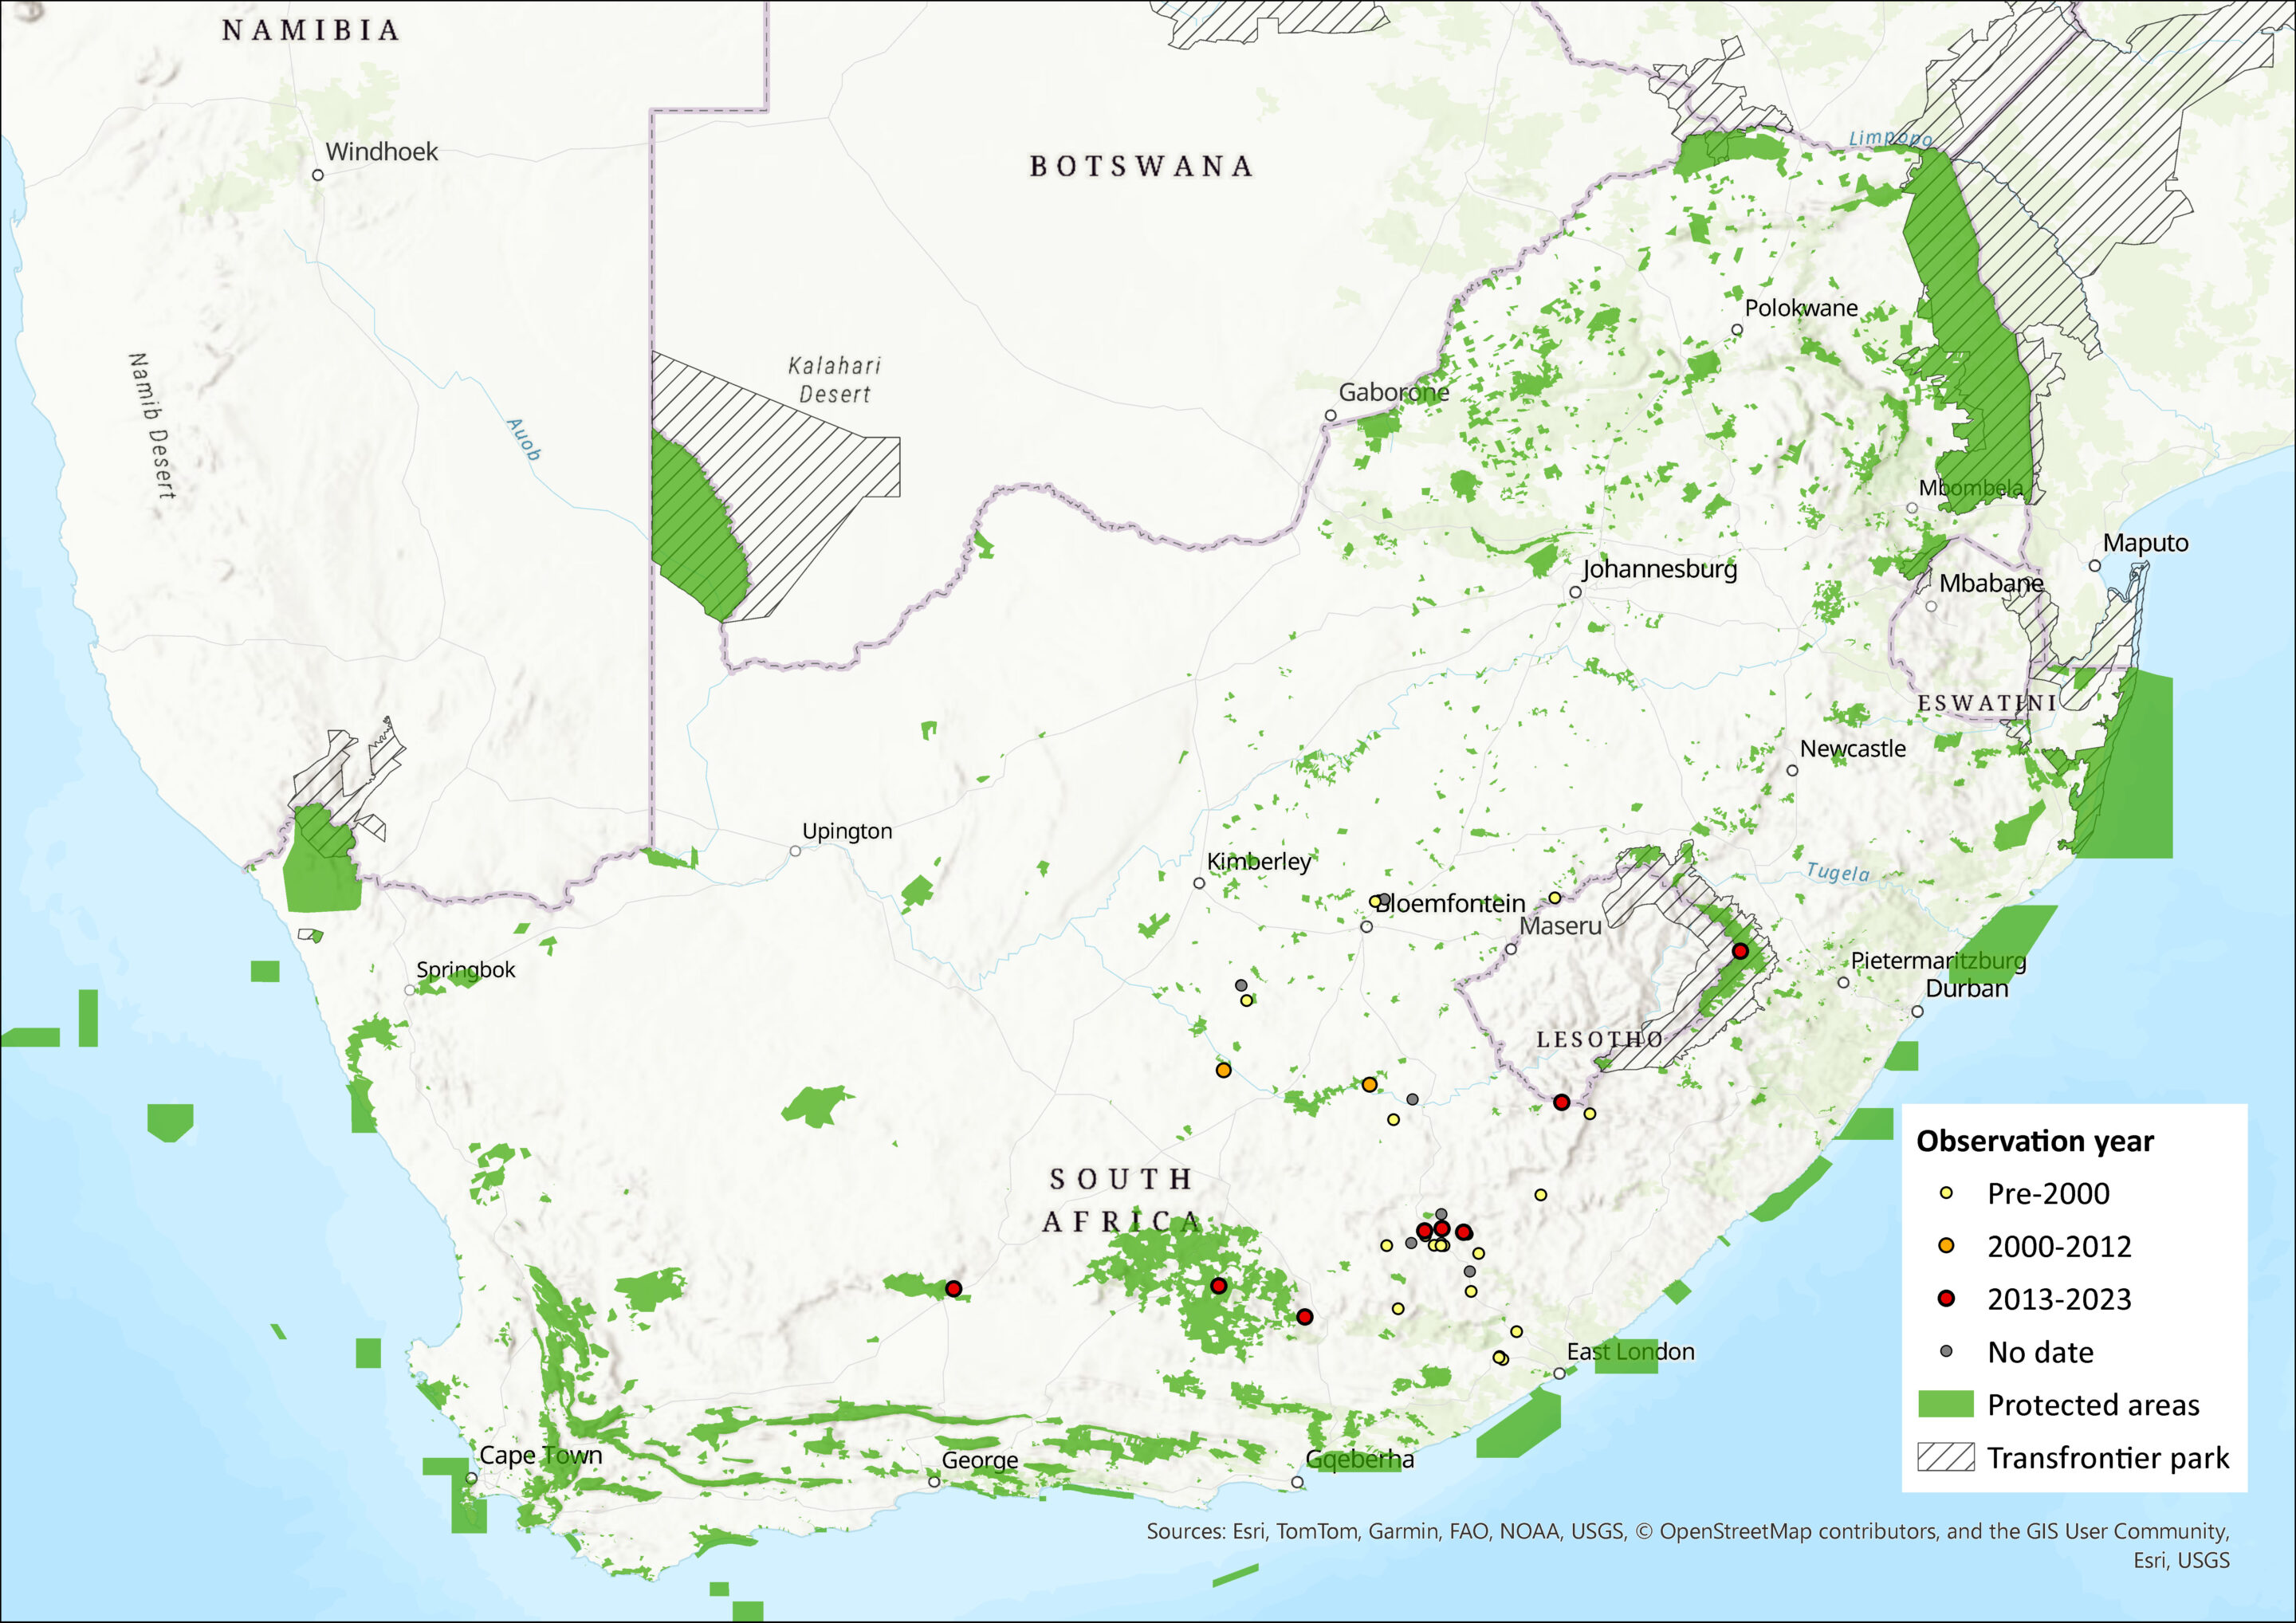Click hatched Transfrontier park legend symbol
This screenshot has width=2296, height=1623.
pyautogui.click(x=1946, y=1458)
